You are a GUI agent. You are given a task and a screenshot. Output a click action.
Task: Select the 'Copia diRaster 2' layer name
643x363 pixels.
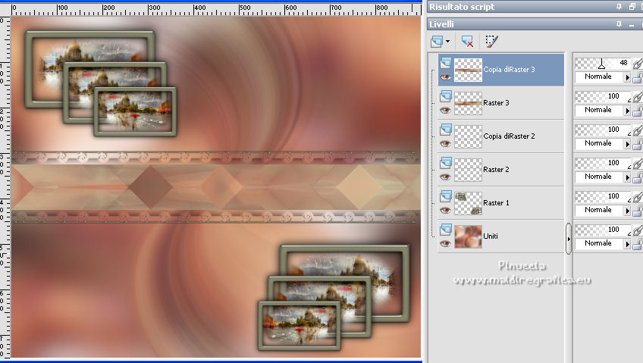pos(509,136)
